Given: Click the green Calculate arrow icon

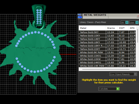Looking at the screenshot, I should pos(118,89).
